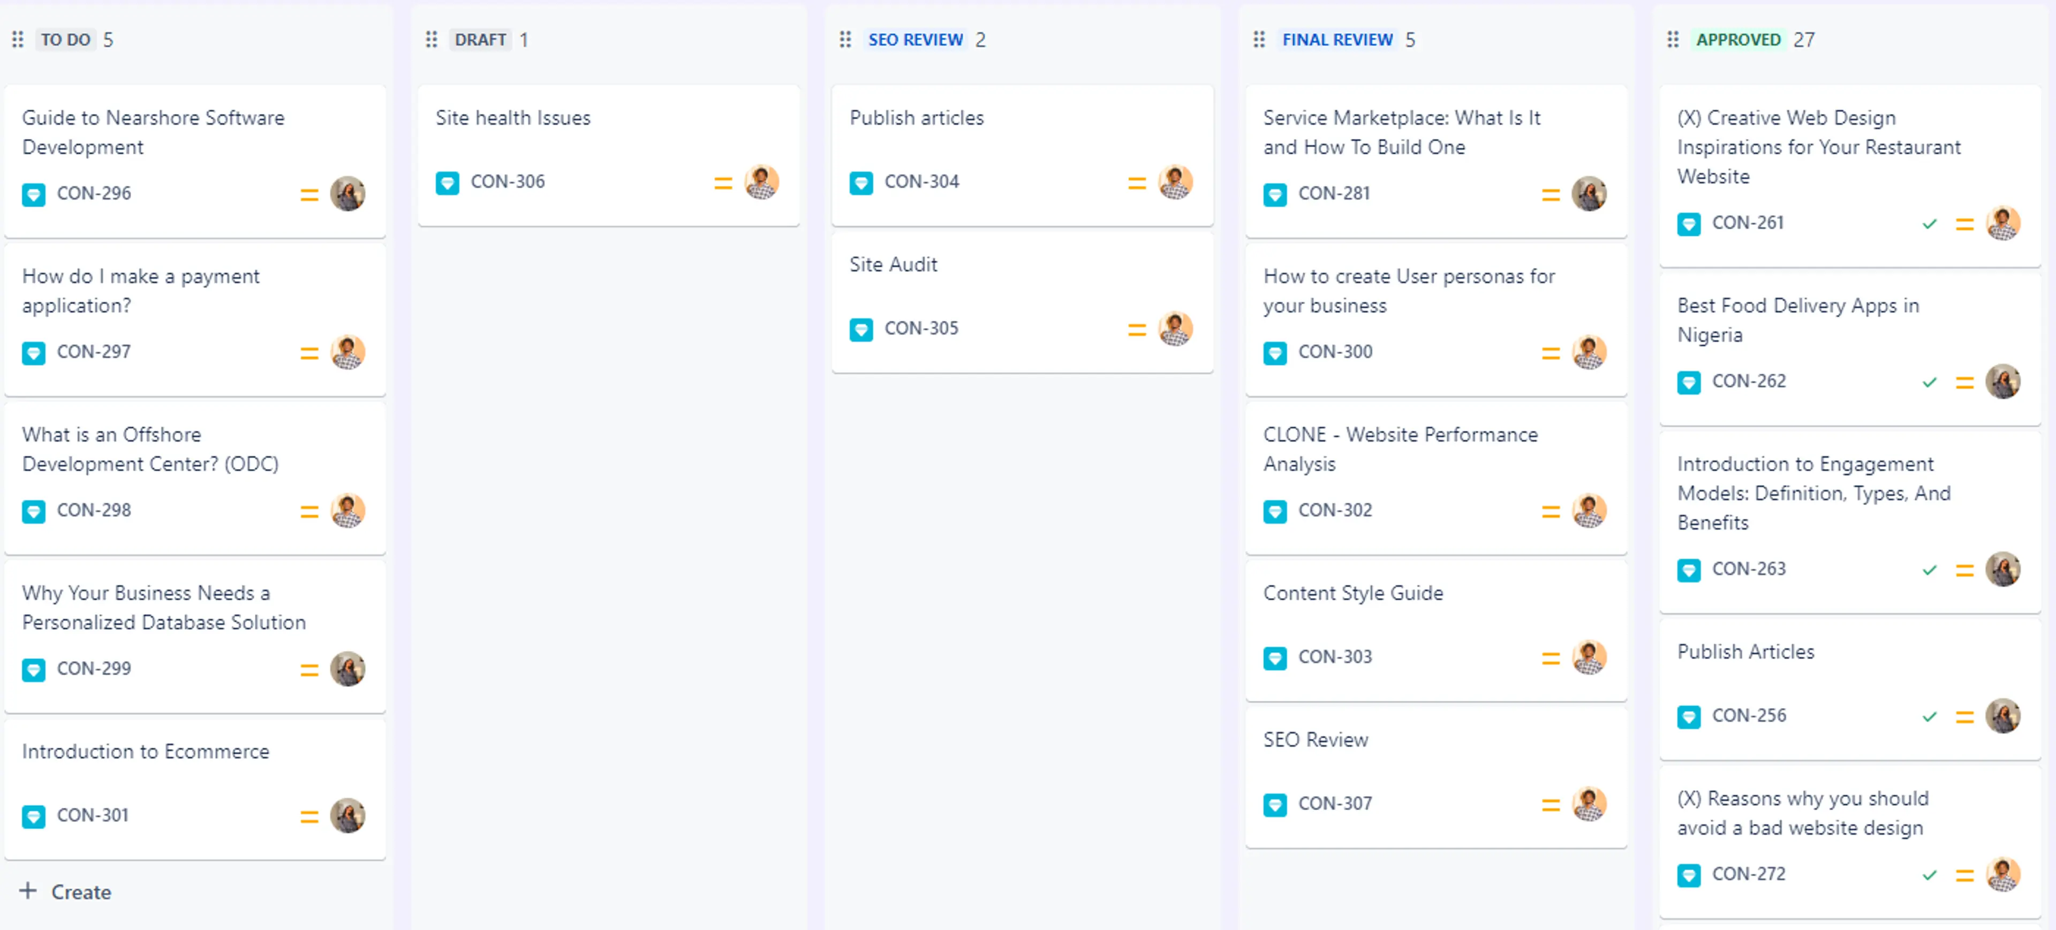Select the SEO REVIEW column header
Viewport: 2056px width, 930px height.
tap(916, 39)
